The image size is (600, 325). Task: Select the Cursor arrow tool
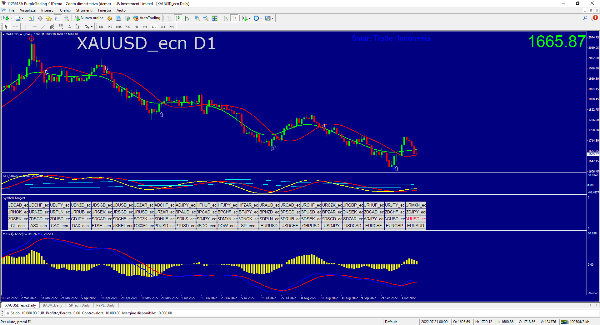6,27
